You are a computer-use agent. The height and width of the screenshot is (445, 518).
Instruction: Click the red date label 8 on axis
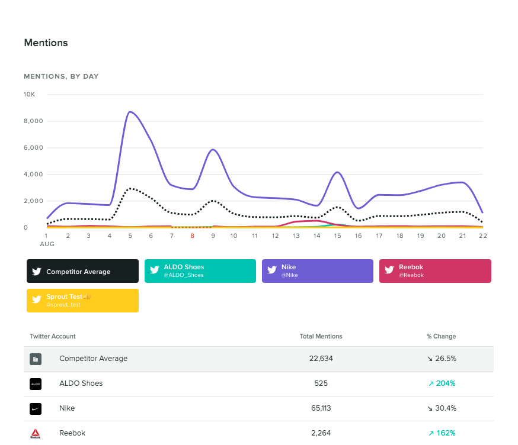(192, 236)
